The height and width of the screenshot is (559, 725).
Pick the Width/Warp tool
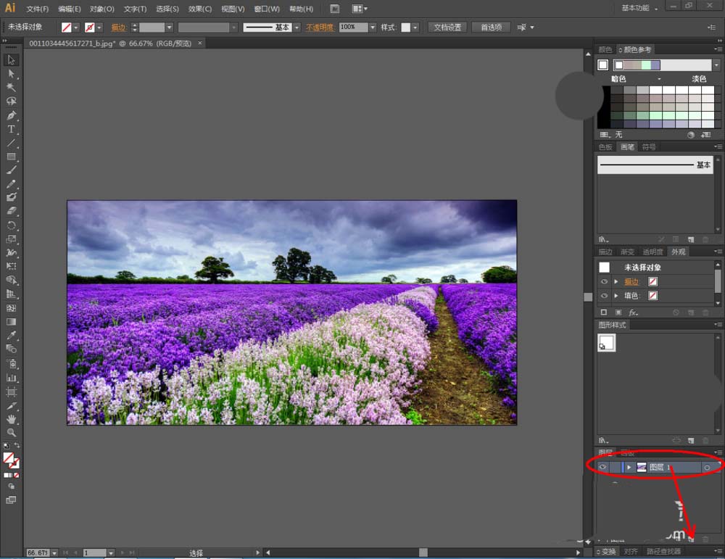coord(11,252)
